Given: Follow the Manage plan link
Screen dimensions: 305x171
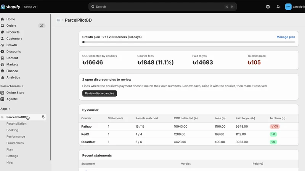Looking at the screenshot, I should click(286, 37).
